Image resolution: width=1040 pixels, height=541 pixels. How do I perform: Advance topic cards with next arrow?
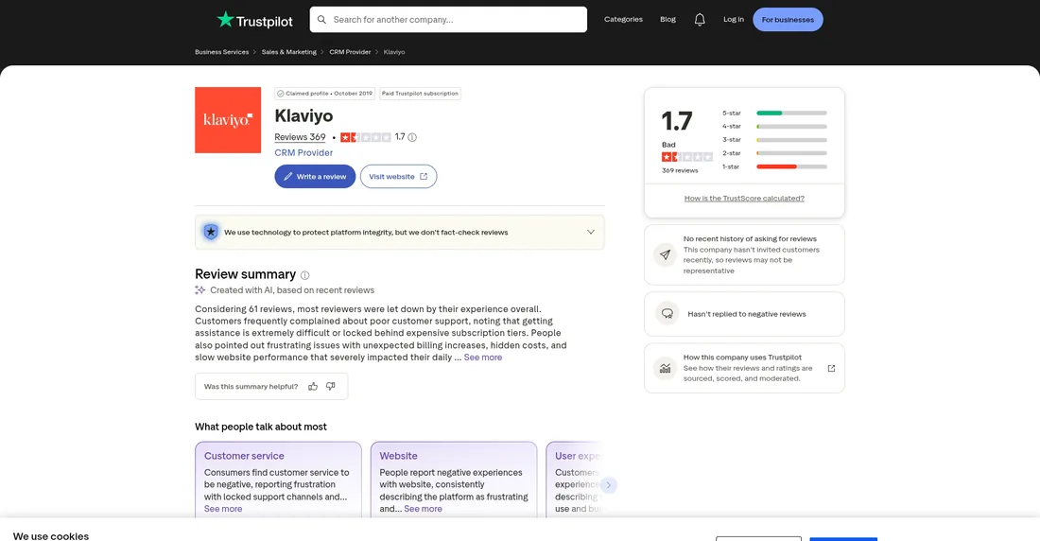(608, 485)
